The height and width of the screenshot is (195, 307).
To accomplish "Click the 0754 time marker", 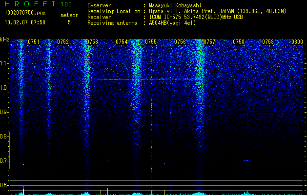I will pos(122,42).
